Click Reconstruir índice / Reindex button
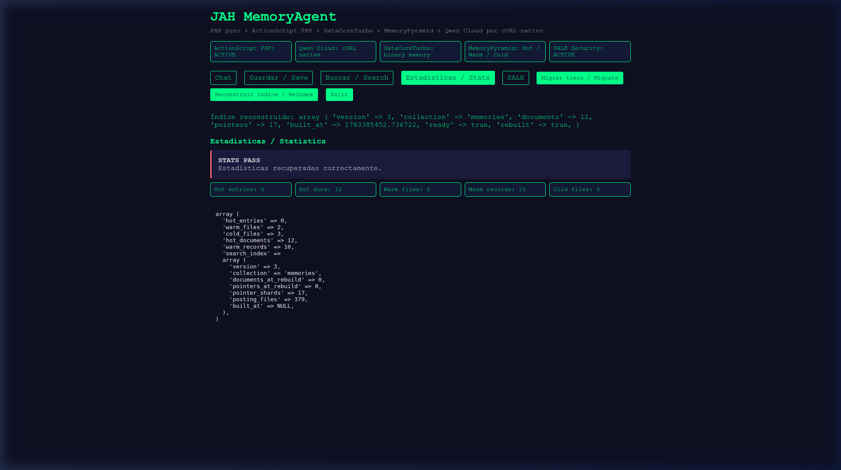This screenshot has height=470, width=841. (264, 94)
